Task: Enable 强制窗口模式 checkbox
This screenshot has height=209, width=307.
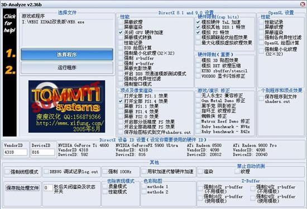Action: point(121,84)
